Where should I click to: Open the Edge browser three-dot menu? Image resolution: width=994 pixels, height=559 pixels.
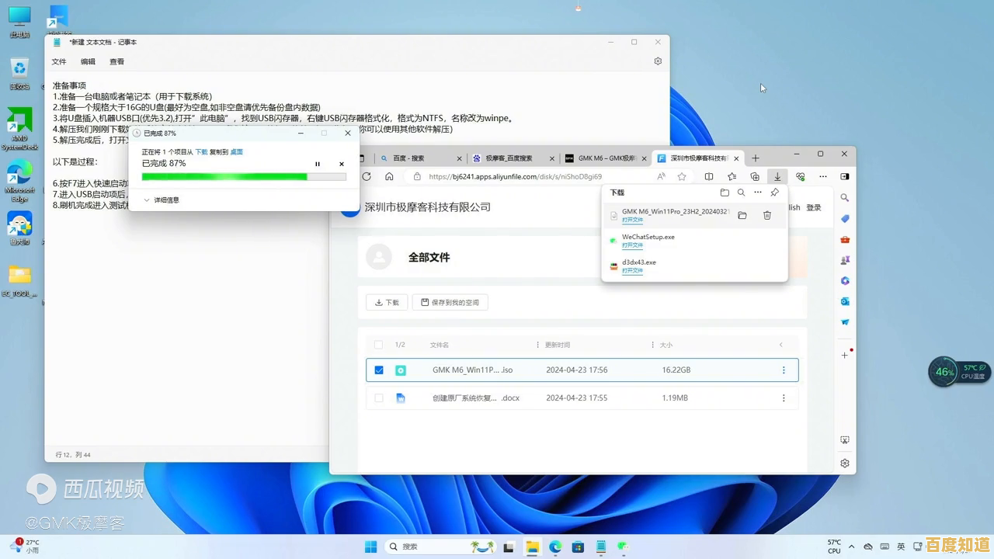tap(822, 176)
